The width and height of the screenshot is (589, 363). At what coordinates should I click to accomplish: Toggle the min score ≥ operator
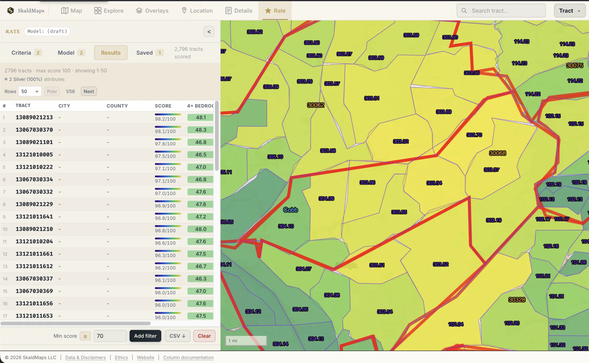[85, 336]
